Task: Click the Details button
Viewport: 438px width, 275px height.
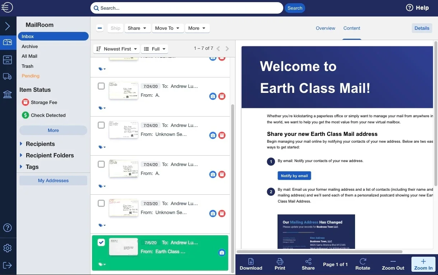Action: tap(422, 28)
